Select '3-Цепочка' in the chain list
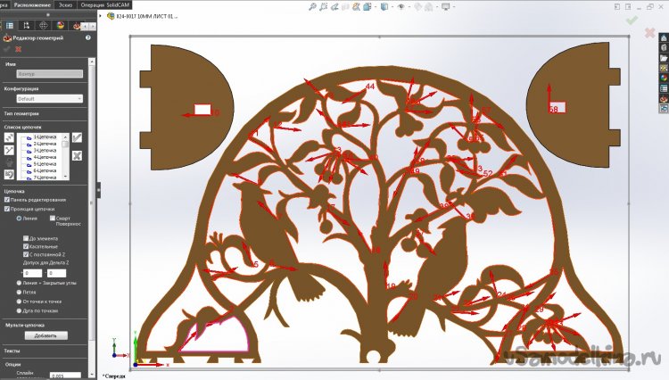The width and height of the screenshot is (669, 380). tap(45, 150)
